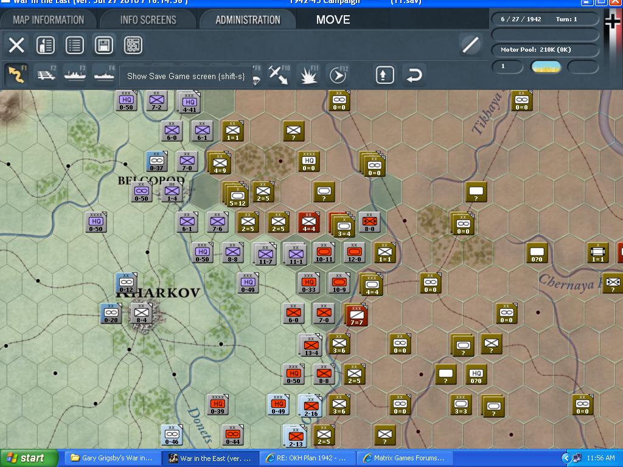623x467 pixels.
Task: Click the 6/27/1942 Turn 1 date field
Action: [x=545, y=19]
